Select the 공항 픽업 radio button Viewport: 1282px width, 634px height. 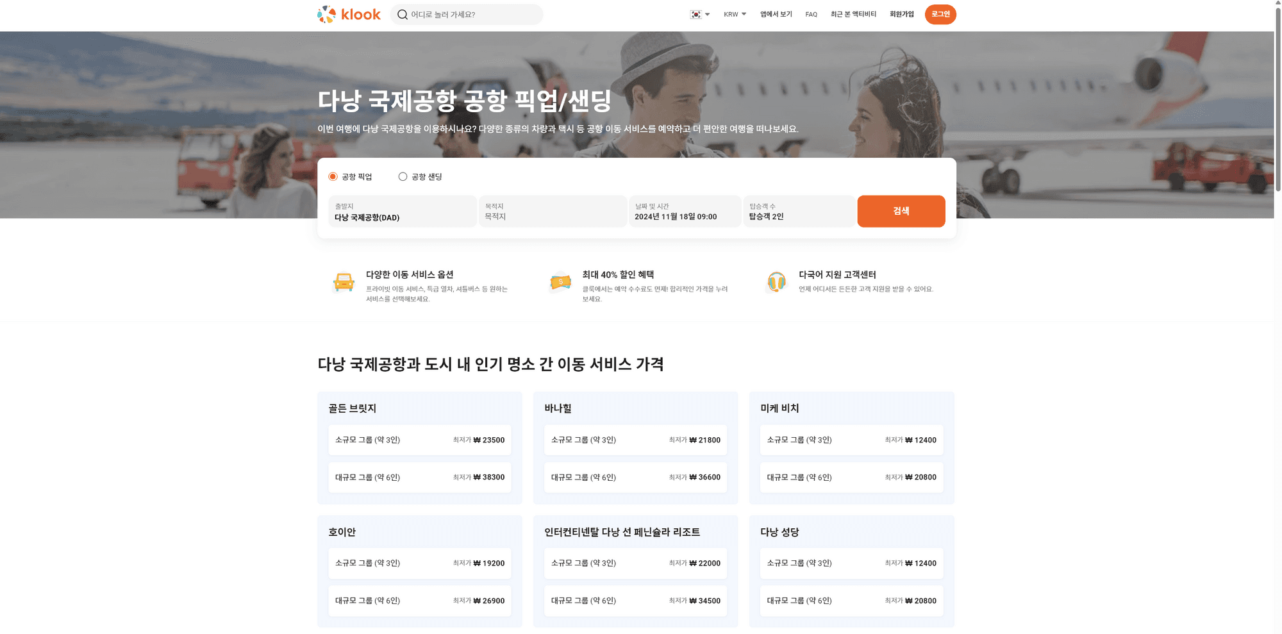click(x=333, y=176)
